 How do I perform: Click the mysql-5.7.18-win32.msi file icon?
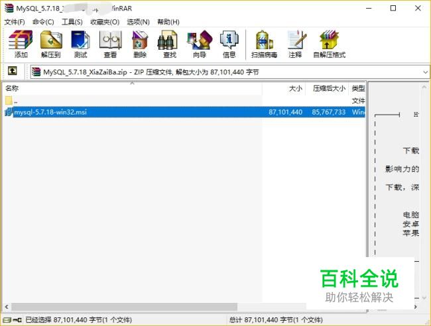point(9,112)
